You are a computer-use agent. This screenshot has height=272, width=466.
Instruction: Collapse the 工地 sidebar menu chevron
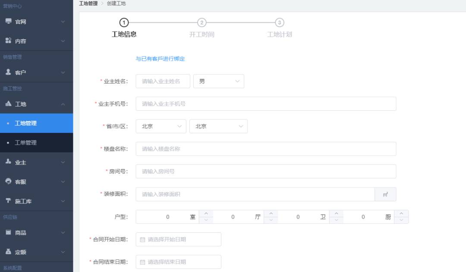pos(63,104)
